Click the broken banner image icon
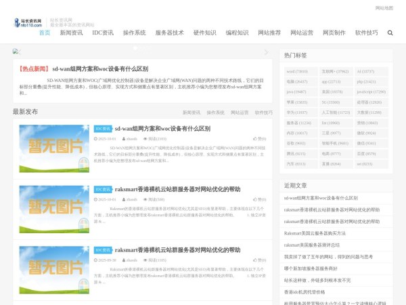This screenshot has width=406, height=305. coord(16,52)
